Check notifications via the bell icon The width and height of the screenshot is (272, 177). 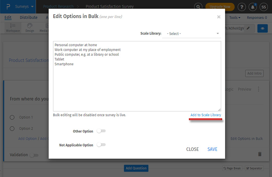tap(253, 7)
